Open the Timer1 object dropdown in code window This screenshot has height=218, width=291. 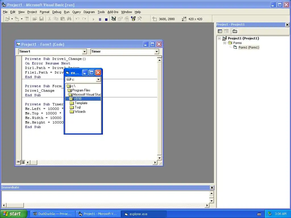tap(84, 52)
